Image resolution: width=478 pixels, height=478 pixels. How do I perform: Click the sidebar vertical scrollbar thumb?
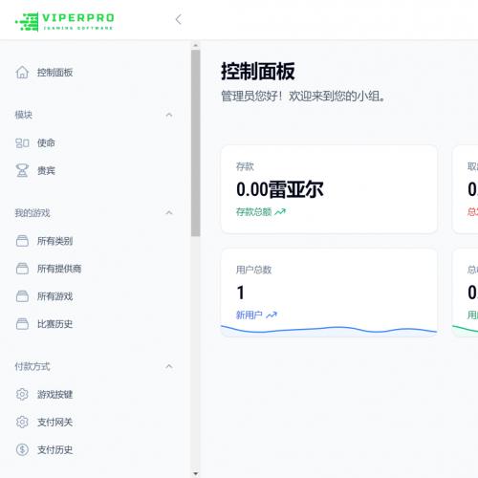tap(196, 142)
